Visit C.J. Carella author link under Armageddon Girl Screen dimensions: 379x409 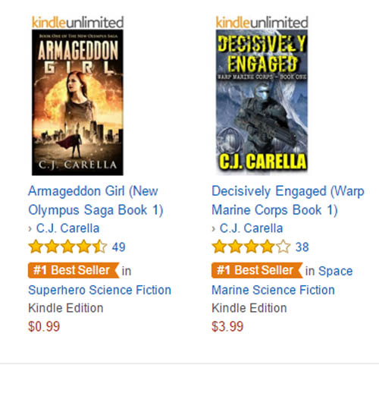click(67, 228)
